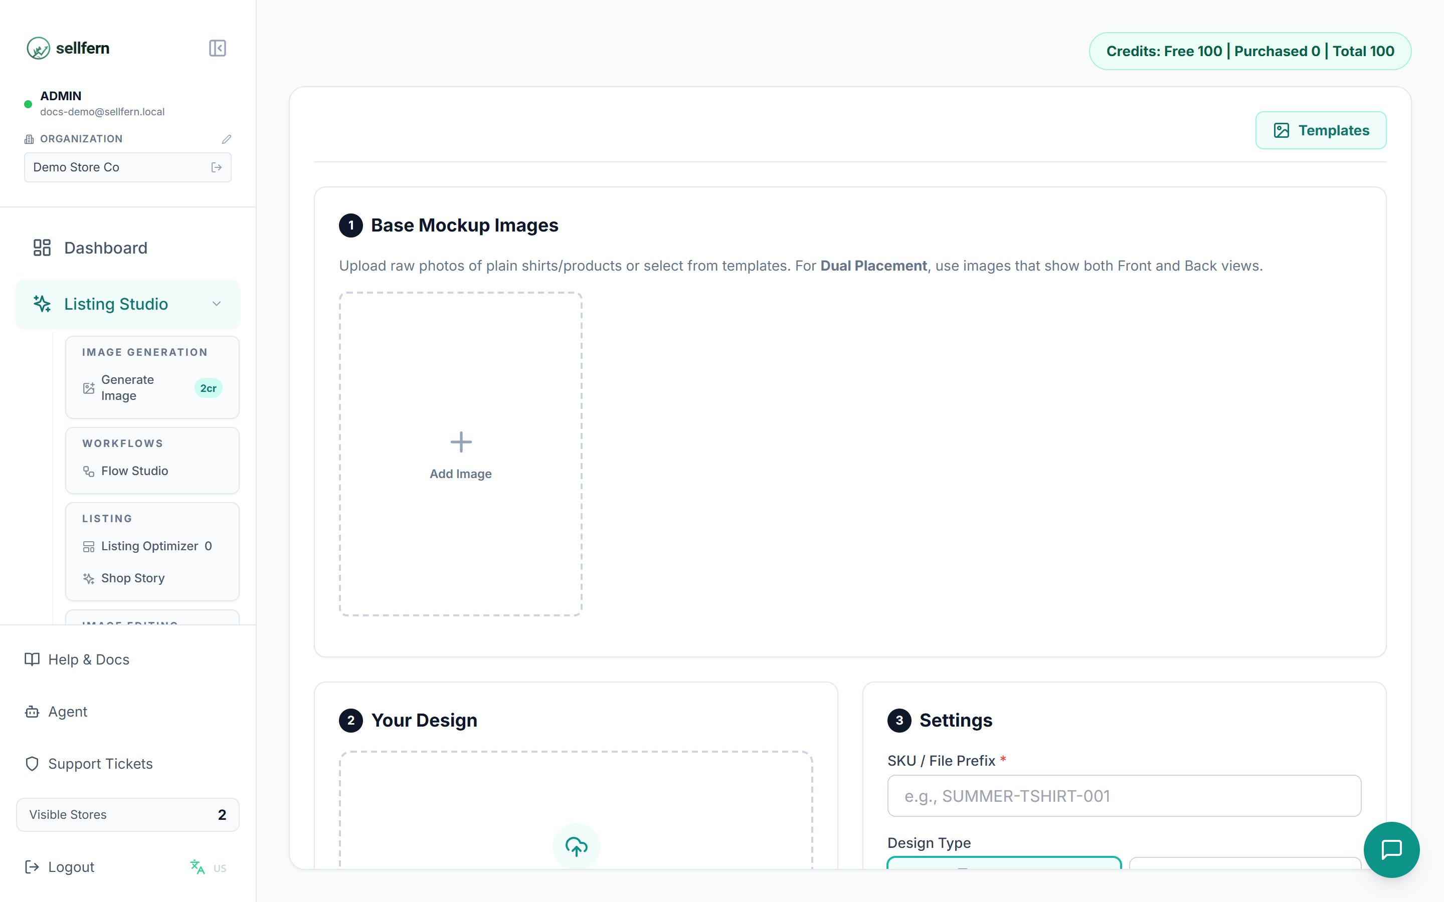Click the Templates image icon

coord(1282,131)
